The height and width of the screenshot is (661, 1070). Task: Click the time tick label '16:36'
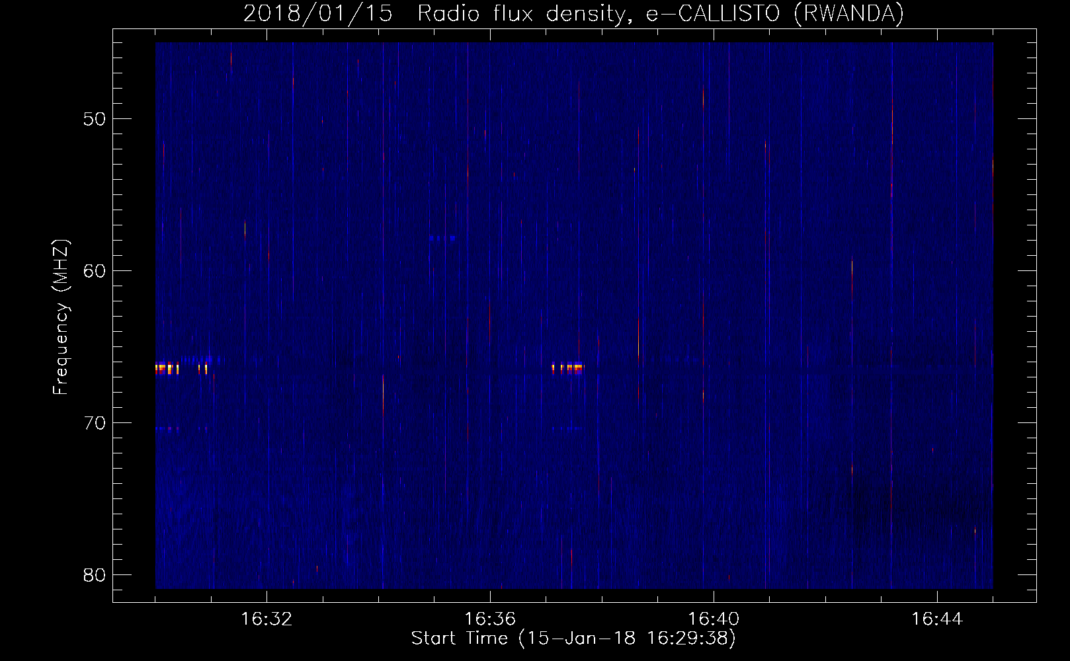click(x=490, y=619)
